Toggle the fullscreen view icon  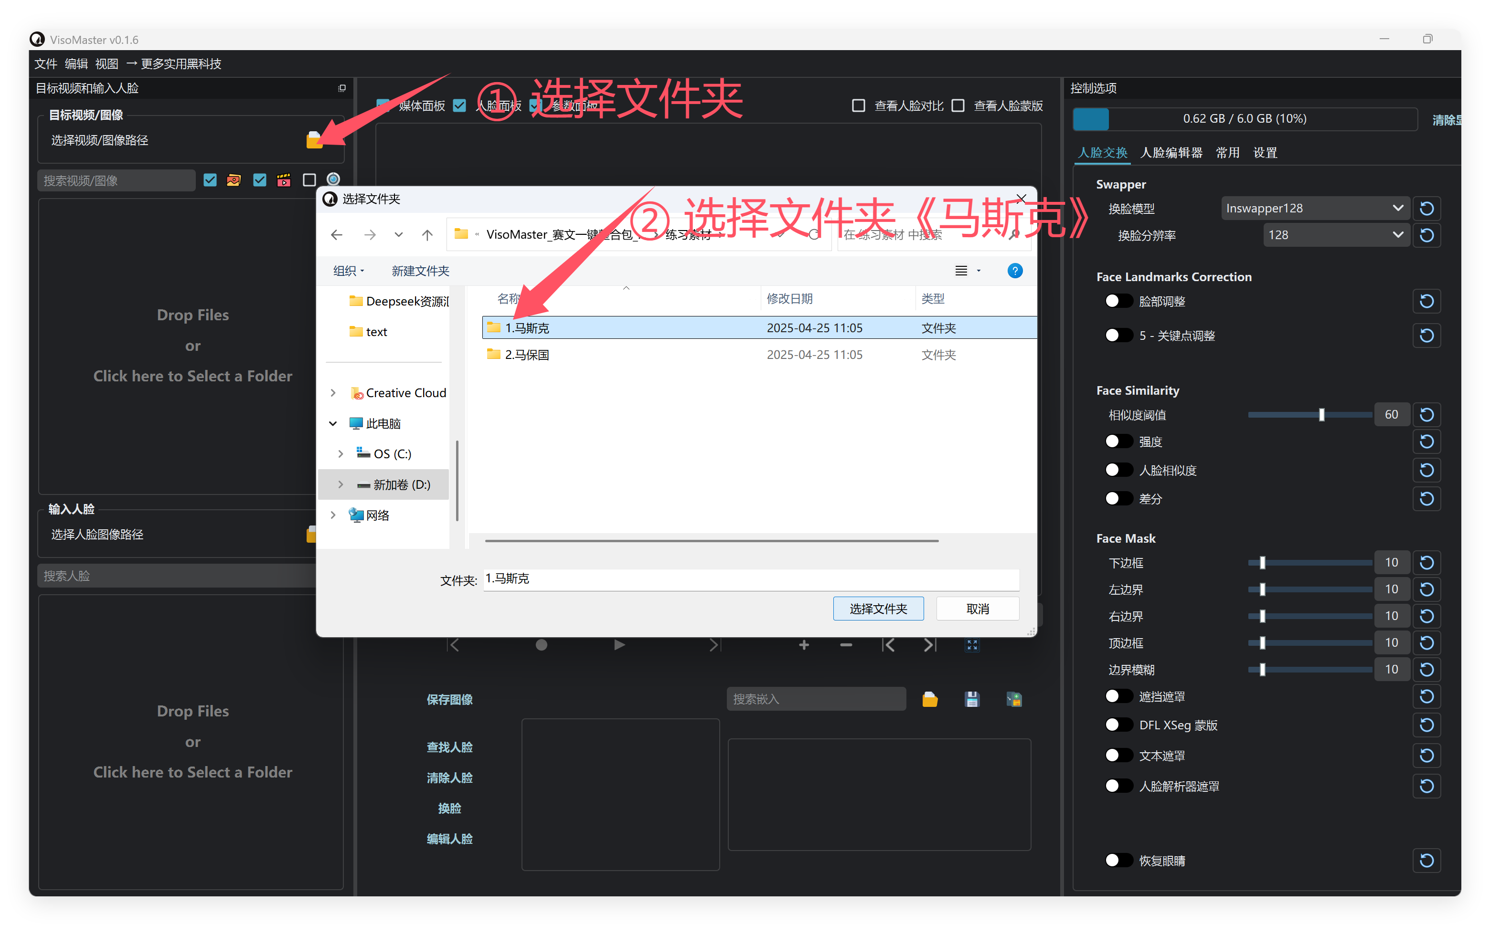pos(972,644)
